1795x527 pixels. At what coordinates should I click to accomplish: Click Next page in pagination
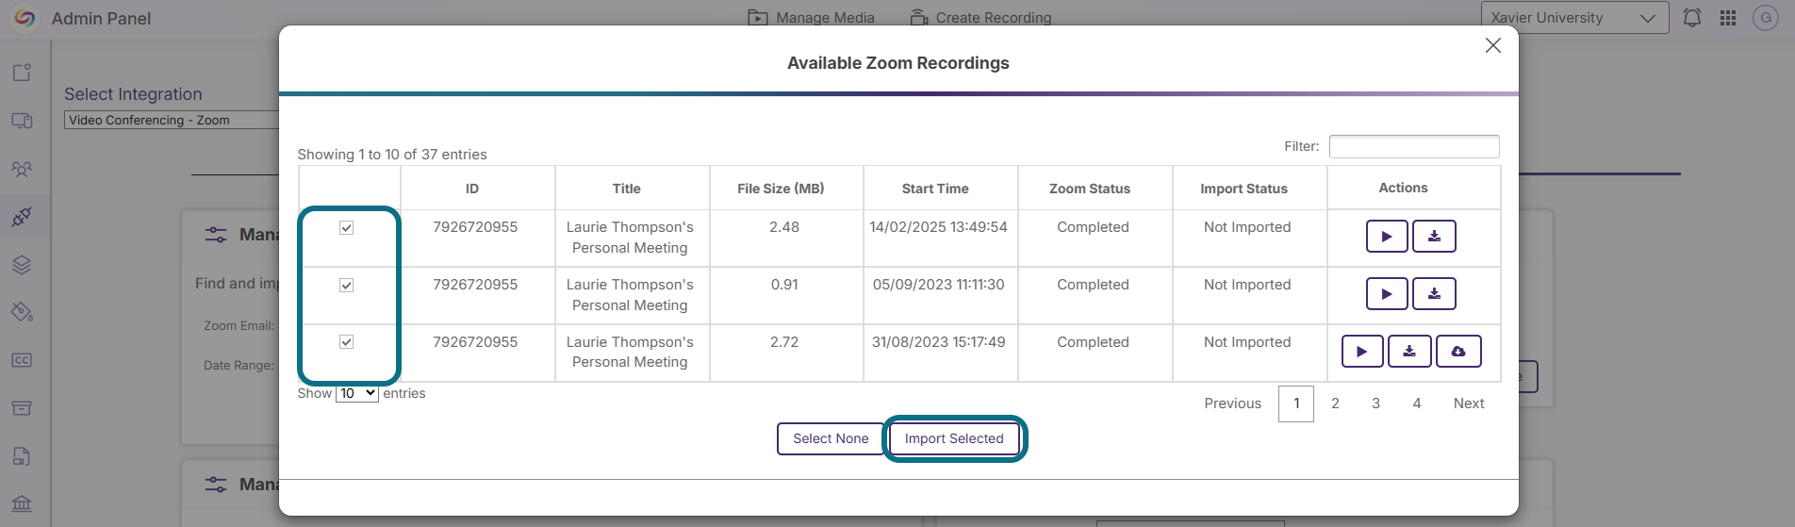coord(1469,403)
